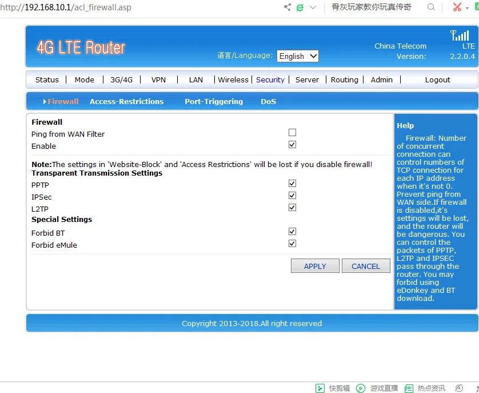Open the Language dropdown showing English
Viewport: 479px width, 393px height.
tap(297, 56)
